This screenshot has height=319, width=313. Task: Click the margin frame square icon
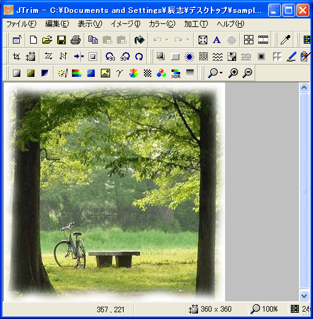click(93, 57)
